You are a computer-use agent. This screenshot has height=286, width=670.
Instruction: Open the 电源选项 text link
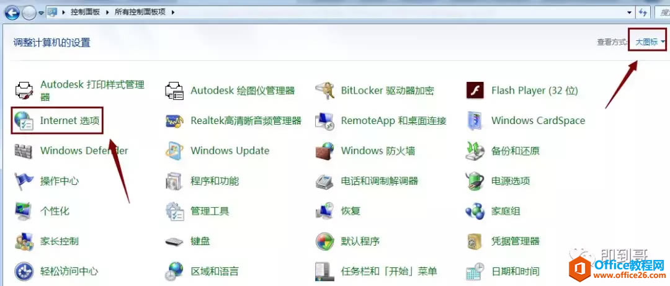[511, 181]
